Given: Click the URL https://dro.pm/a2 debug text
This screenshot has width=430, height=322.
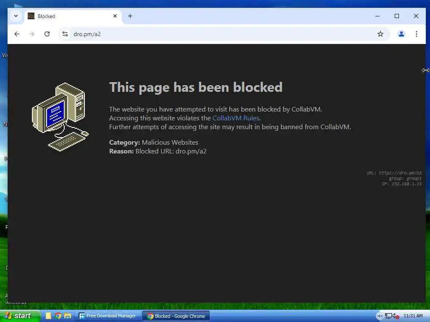Looking at the screenshot, I should [x=394, y=173].
